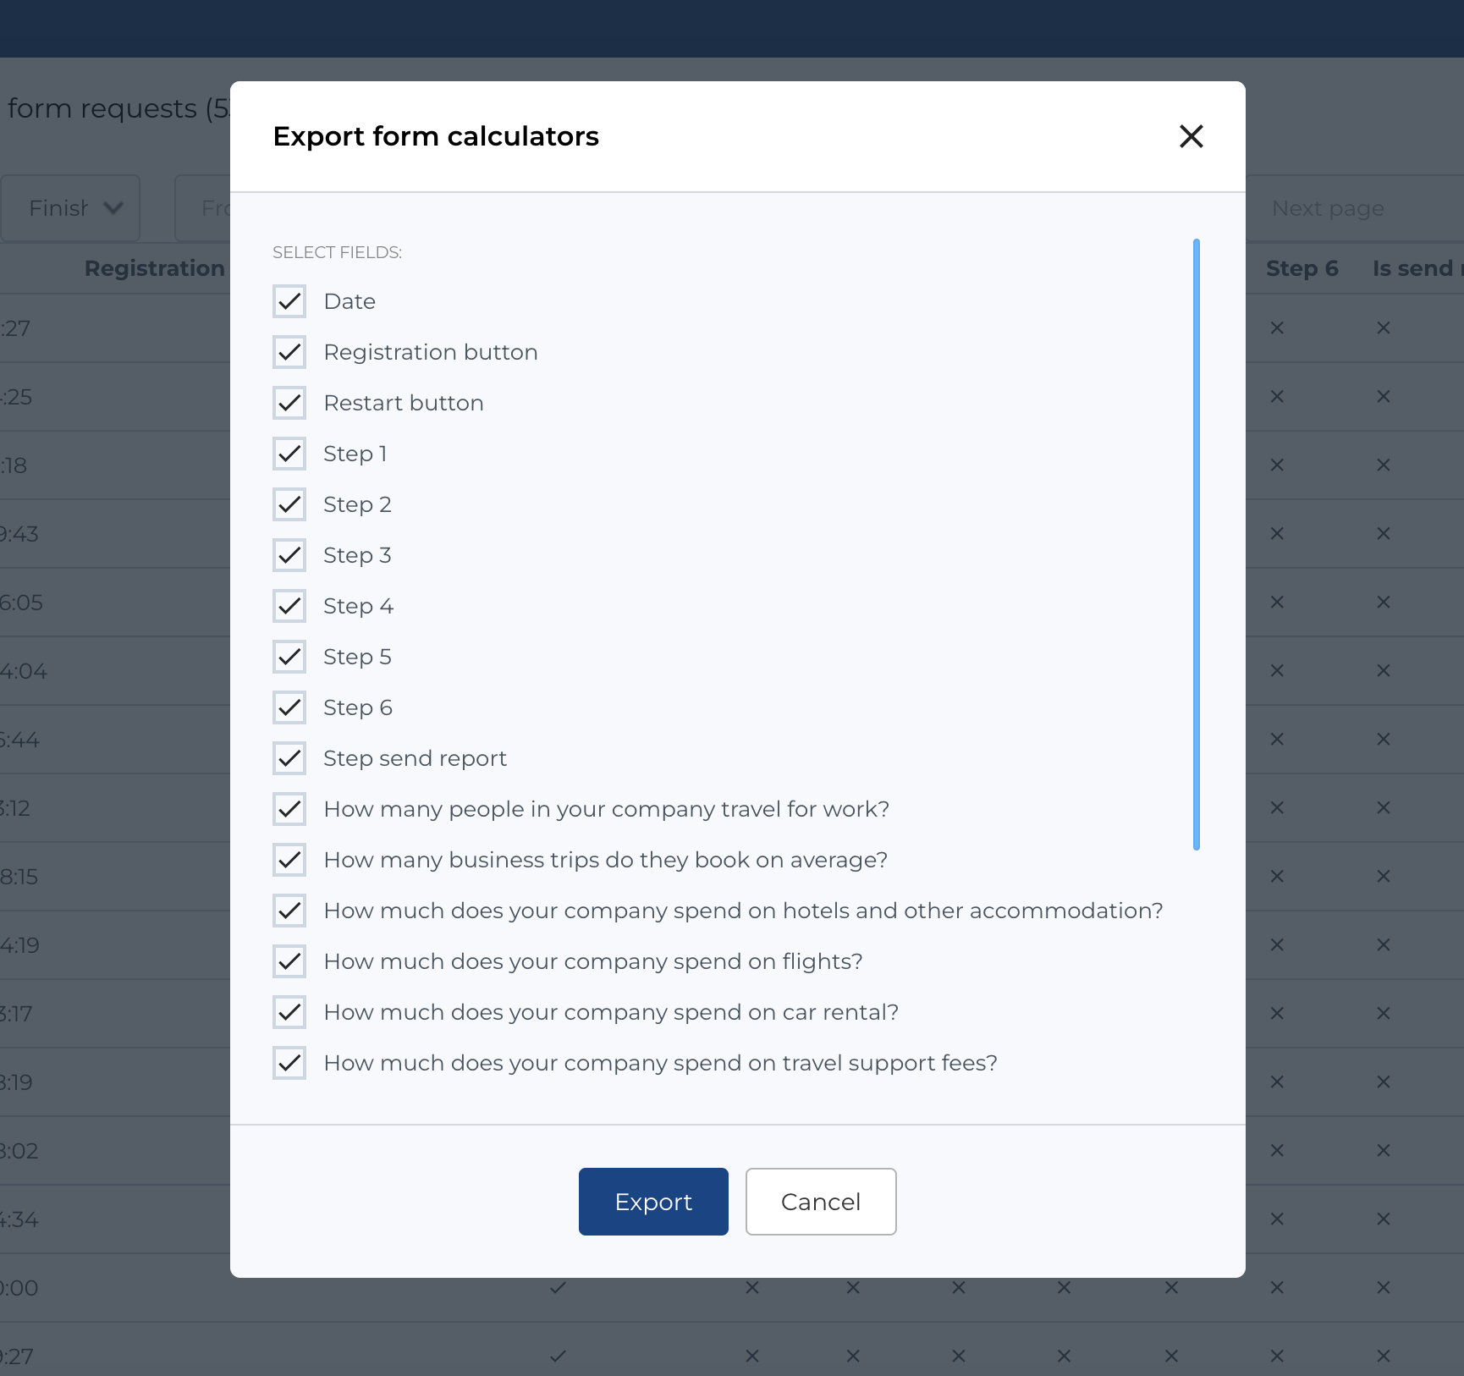This screenshot has height=1376, width=1464.
Task: Click the Export button
Action: point(652,1202)
